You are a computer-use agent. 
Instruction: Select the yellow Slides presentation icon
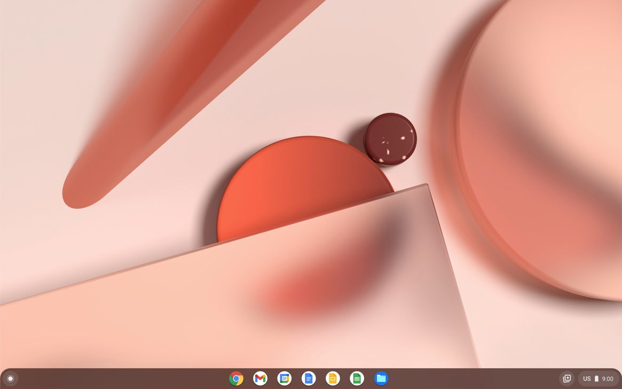click(x=333, y=378)
